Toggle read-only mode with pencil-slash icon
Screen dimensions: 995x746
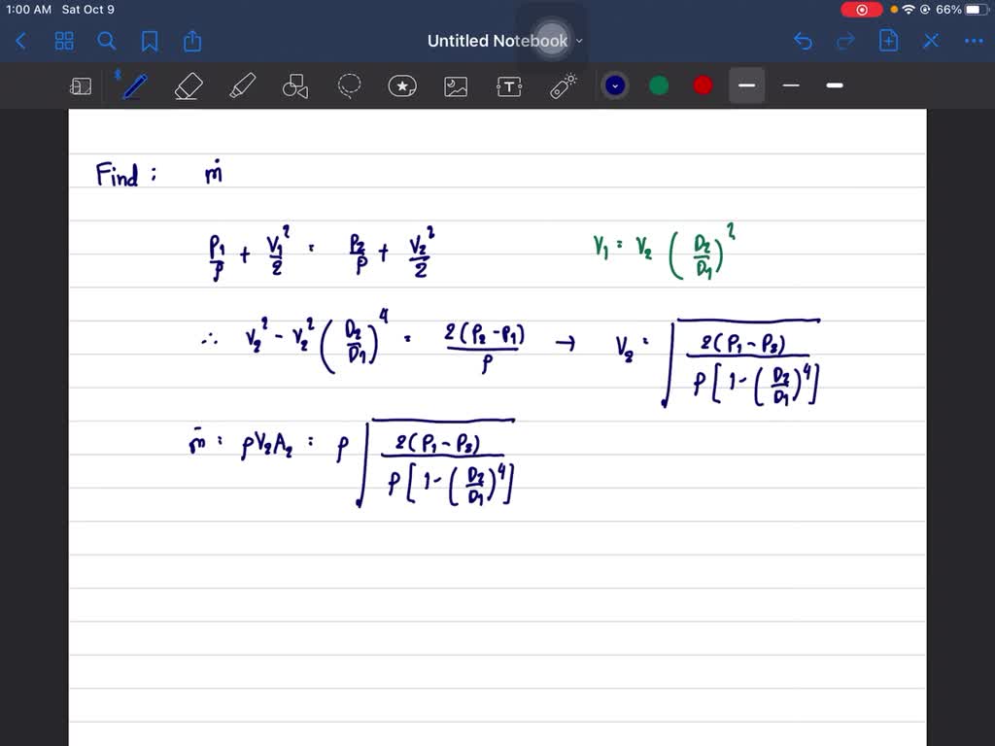[930, 41]
